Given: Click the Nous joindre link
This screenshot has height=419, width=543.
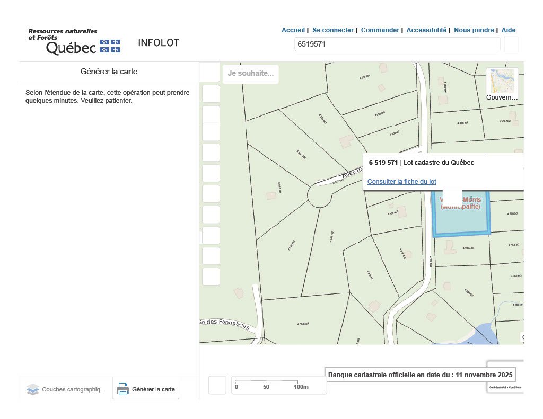Looking at the screenshot, I should [x=474, y=30].
